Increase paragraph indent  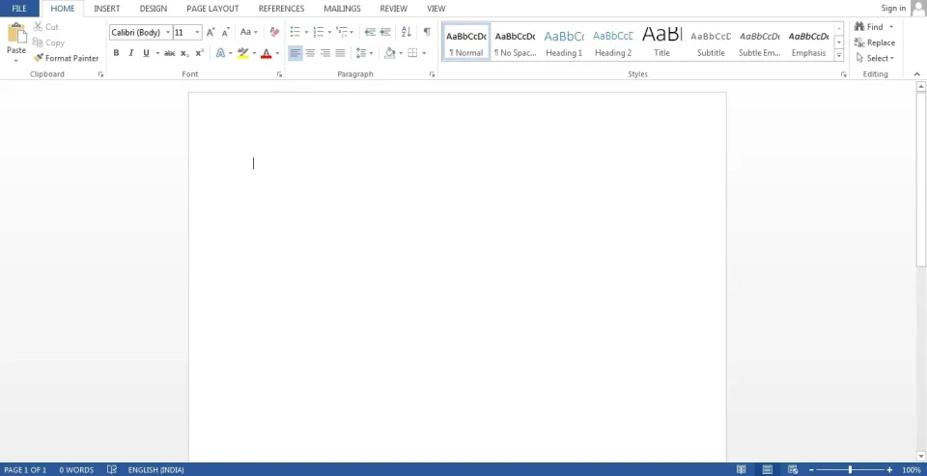coord(385,32)
